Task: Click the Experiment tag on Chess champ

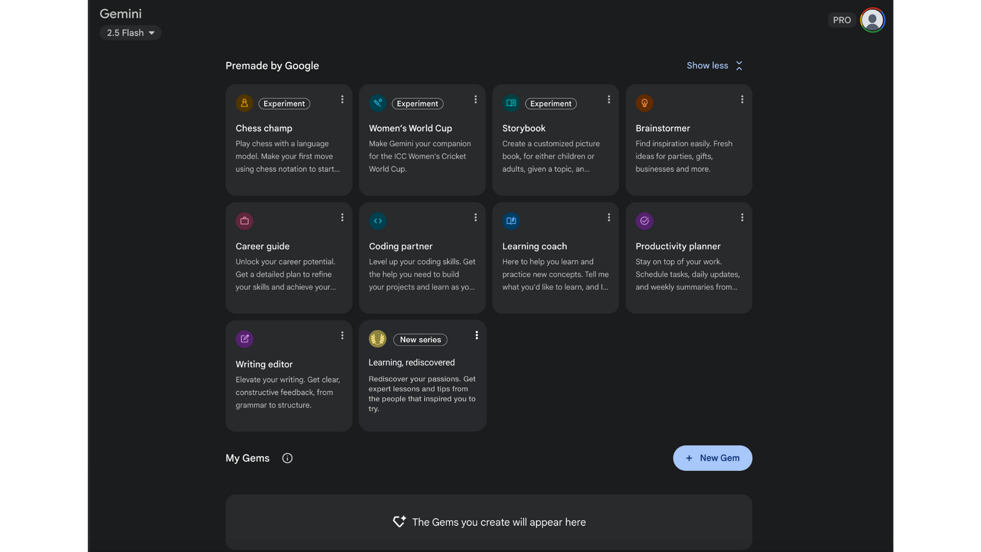Action: (284, 104)
